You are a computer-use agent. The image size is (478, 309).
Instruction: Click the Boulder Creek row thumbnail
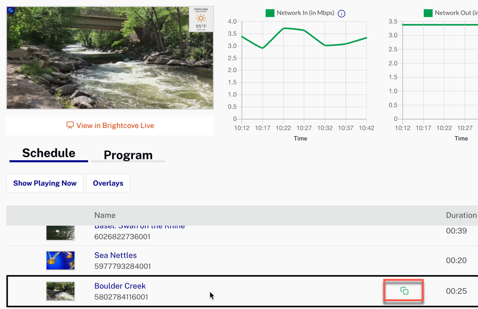pyautogui.click(x=60, y=291)
